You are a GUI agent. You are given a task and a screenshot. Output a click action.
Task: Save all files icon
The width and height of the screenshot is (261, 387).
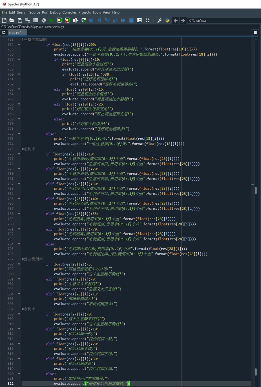(28, 20)
